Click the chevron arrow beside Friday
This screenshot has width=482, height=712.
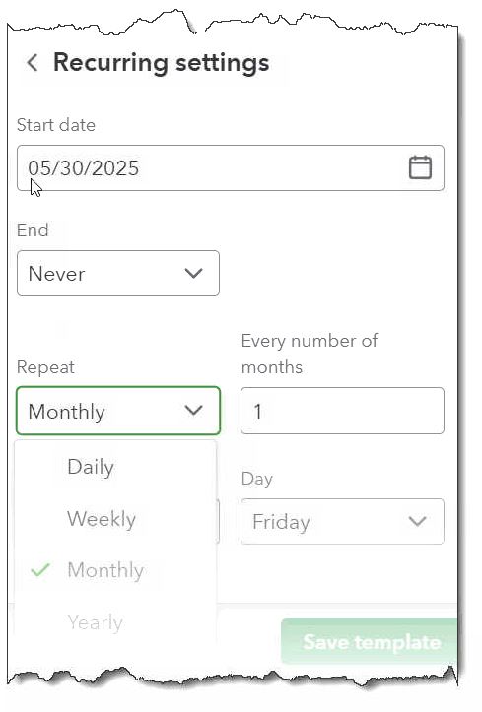click(x=417, y=521)
